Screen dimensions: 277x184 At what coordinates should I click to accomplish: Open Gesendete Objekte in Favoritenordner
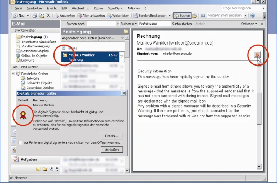(32, 51)
